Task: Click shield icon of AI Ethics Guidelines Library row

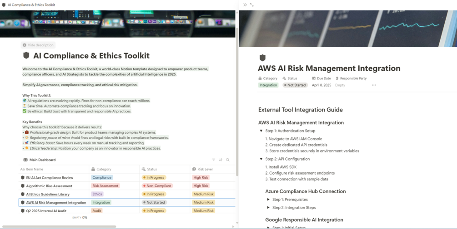Action: (22, 194)
